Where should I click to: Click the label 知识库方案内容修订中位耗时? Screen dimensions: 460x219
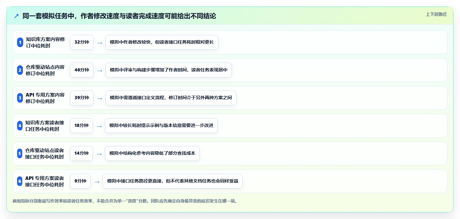coord(45,42)
